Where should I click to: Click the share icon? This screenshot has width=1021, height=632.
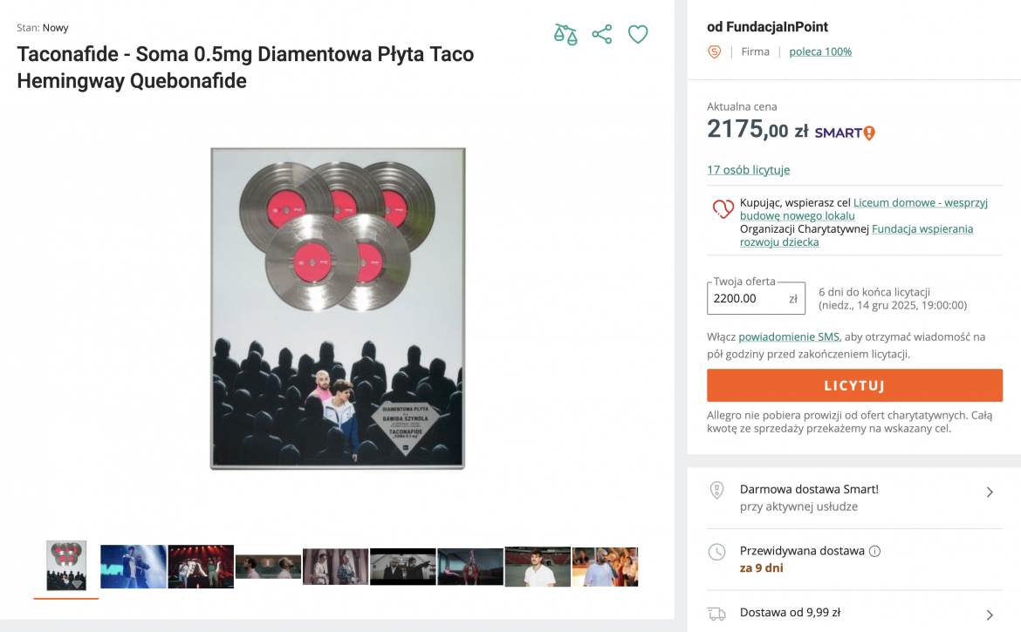[601, 35]
